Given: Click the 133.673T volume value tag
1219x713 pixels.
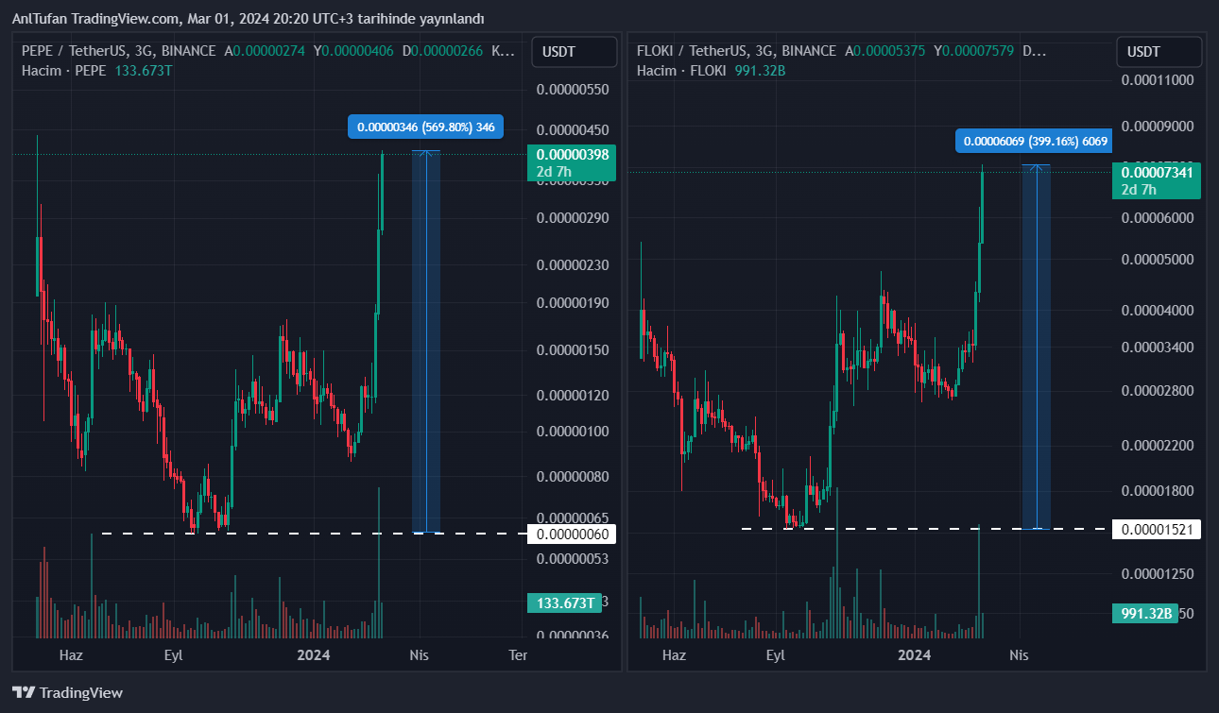Looking at the screenshot, I should pyautogui.click(x=565, y=603).
